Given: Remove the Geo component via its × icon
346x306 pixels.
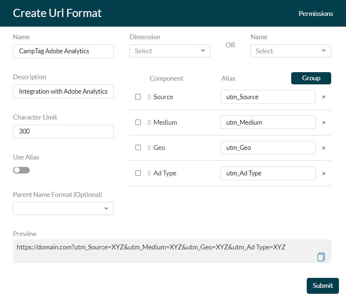Looking at the screenshot, I should coord(324,148).
